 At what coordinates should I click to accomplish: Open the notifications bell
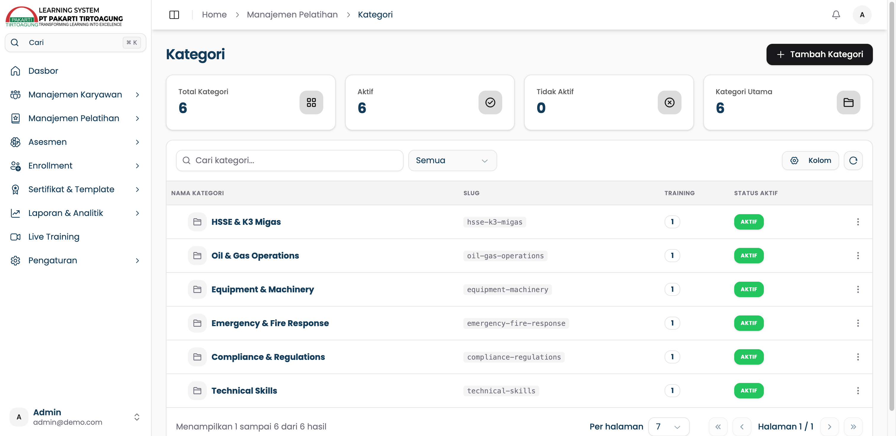[836, 15]
